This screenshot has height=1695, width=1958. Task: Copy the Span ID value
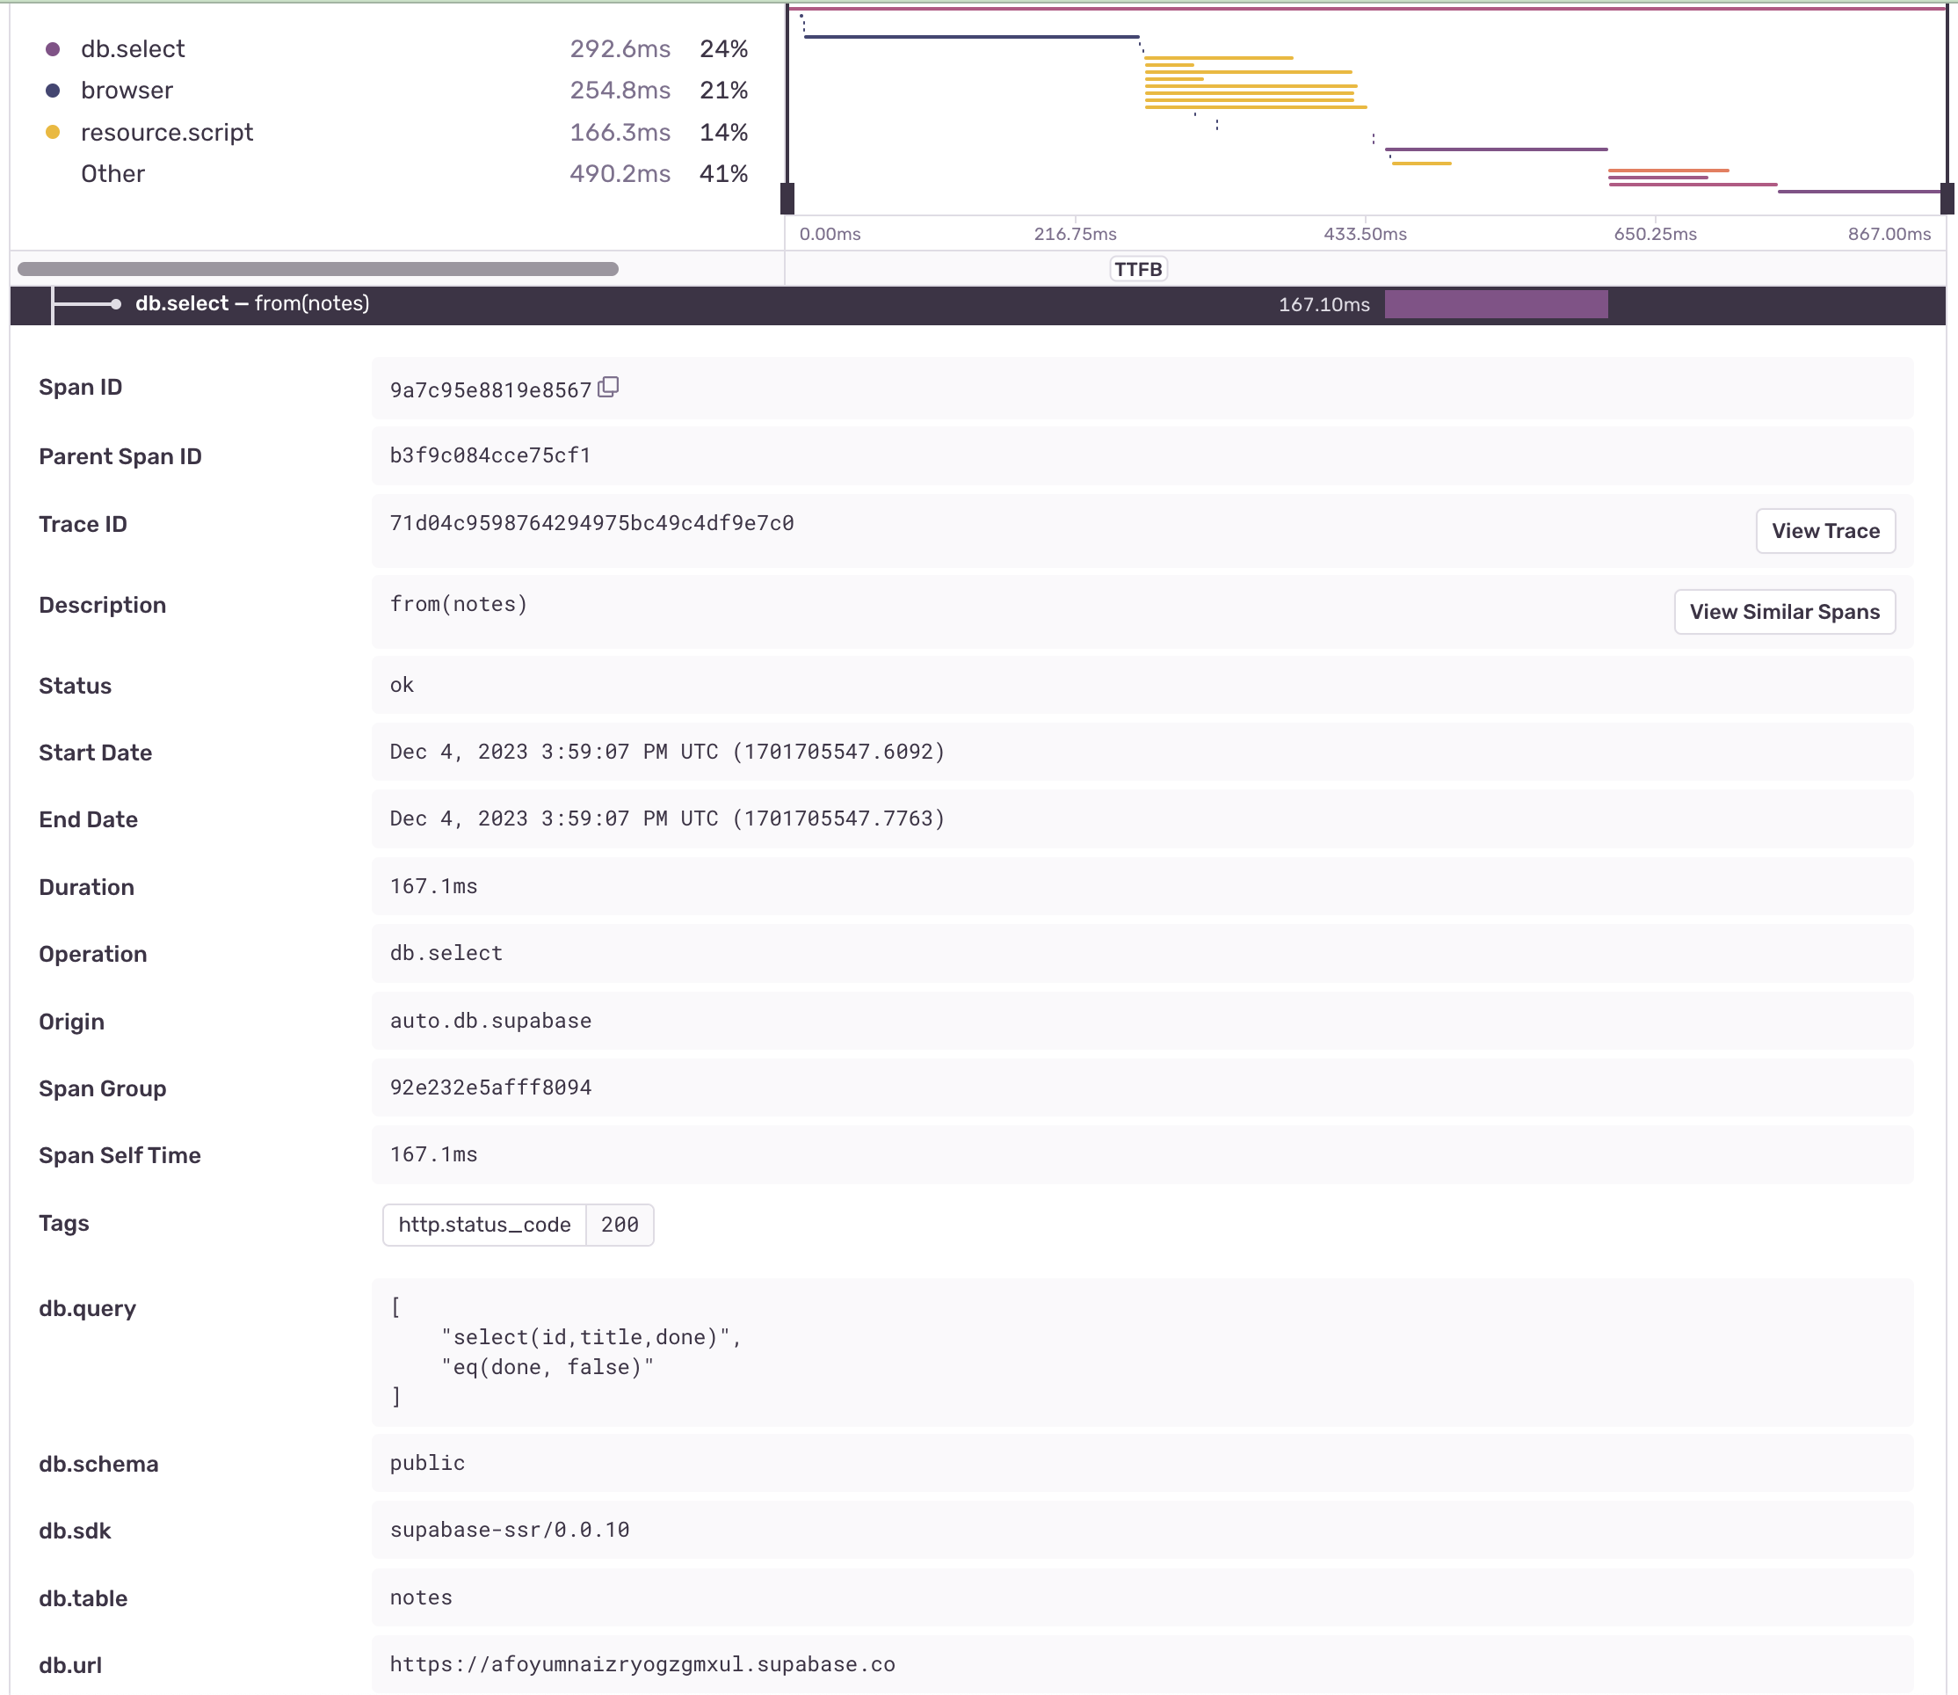(608, 387)
